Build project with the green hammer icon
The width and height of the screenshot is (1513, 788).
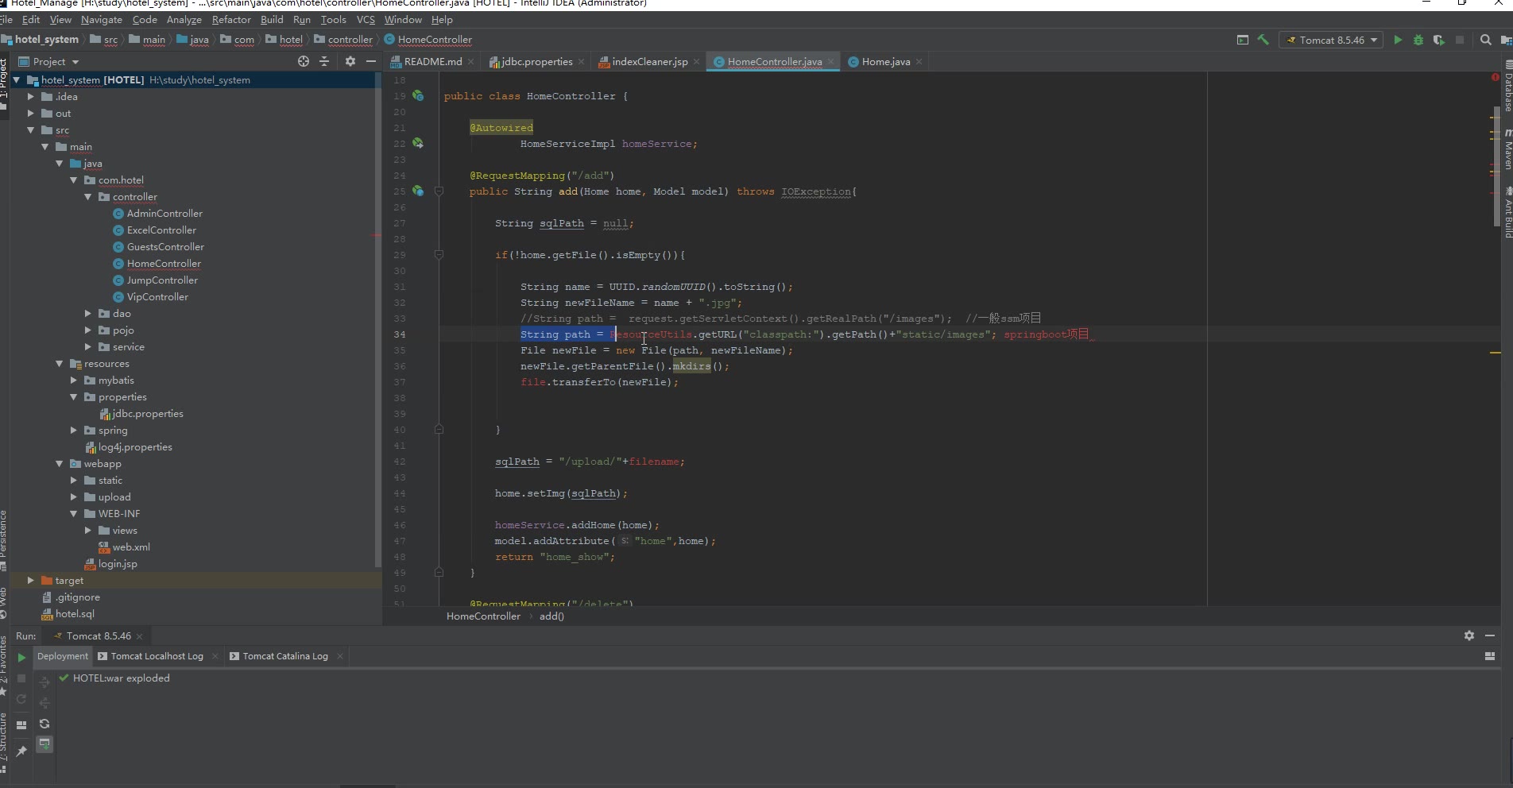coord(1263,40)
